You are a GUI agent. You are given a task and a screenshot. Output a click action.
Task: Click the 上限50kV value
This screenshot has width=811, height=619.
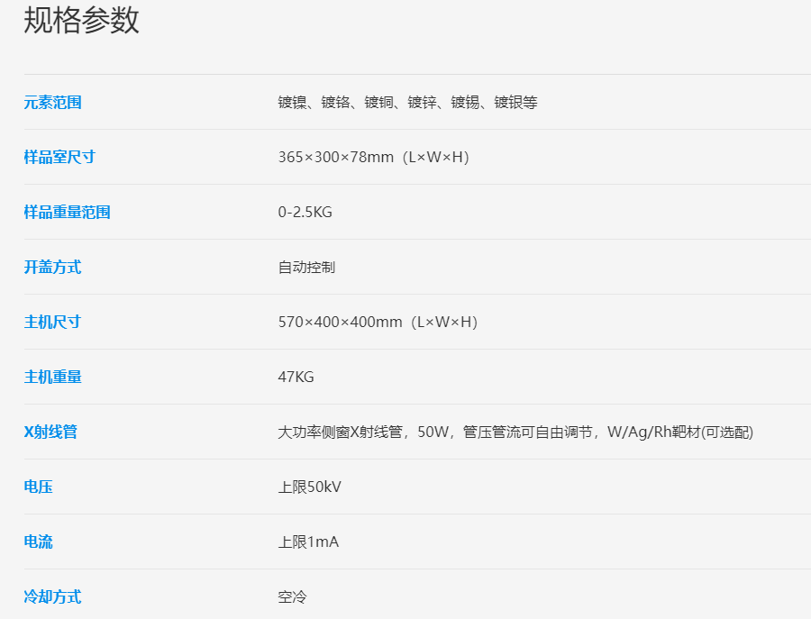point(309,487)
